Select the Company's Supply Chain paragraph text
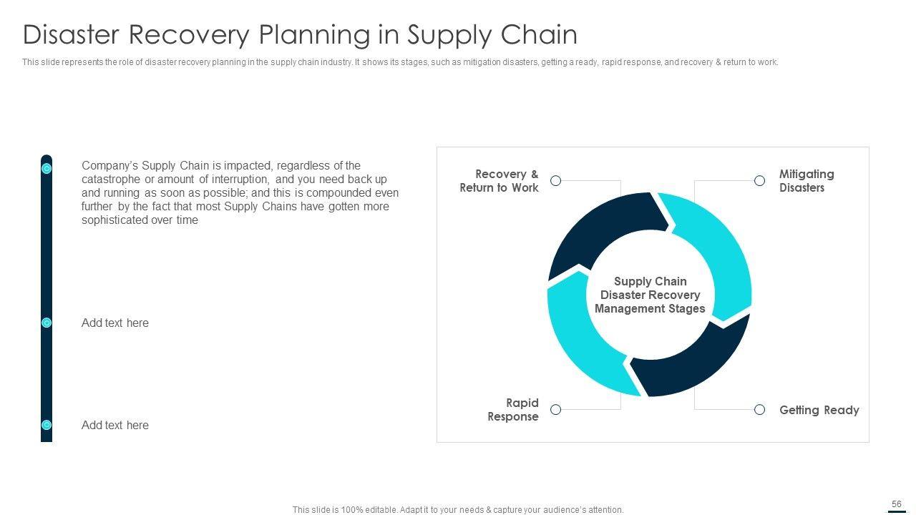This screenshot has height=515, width=916. click(x=240, y=193)
